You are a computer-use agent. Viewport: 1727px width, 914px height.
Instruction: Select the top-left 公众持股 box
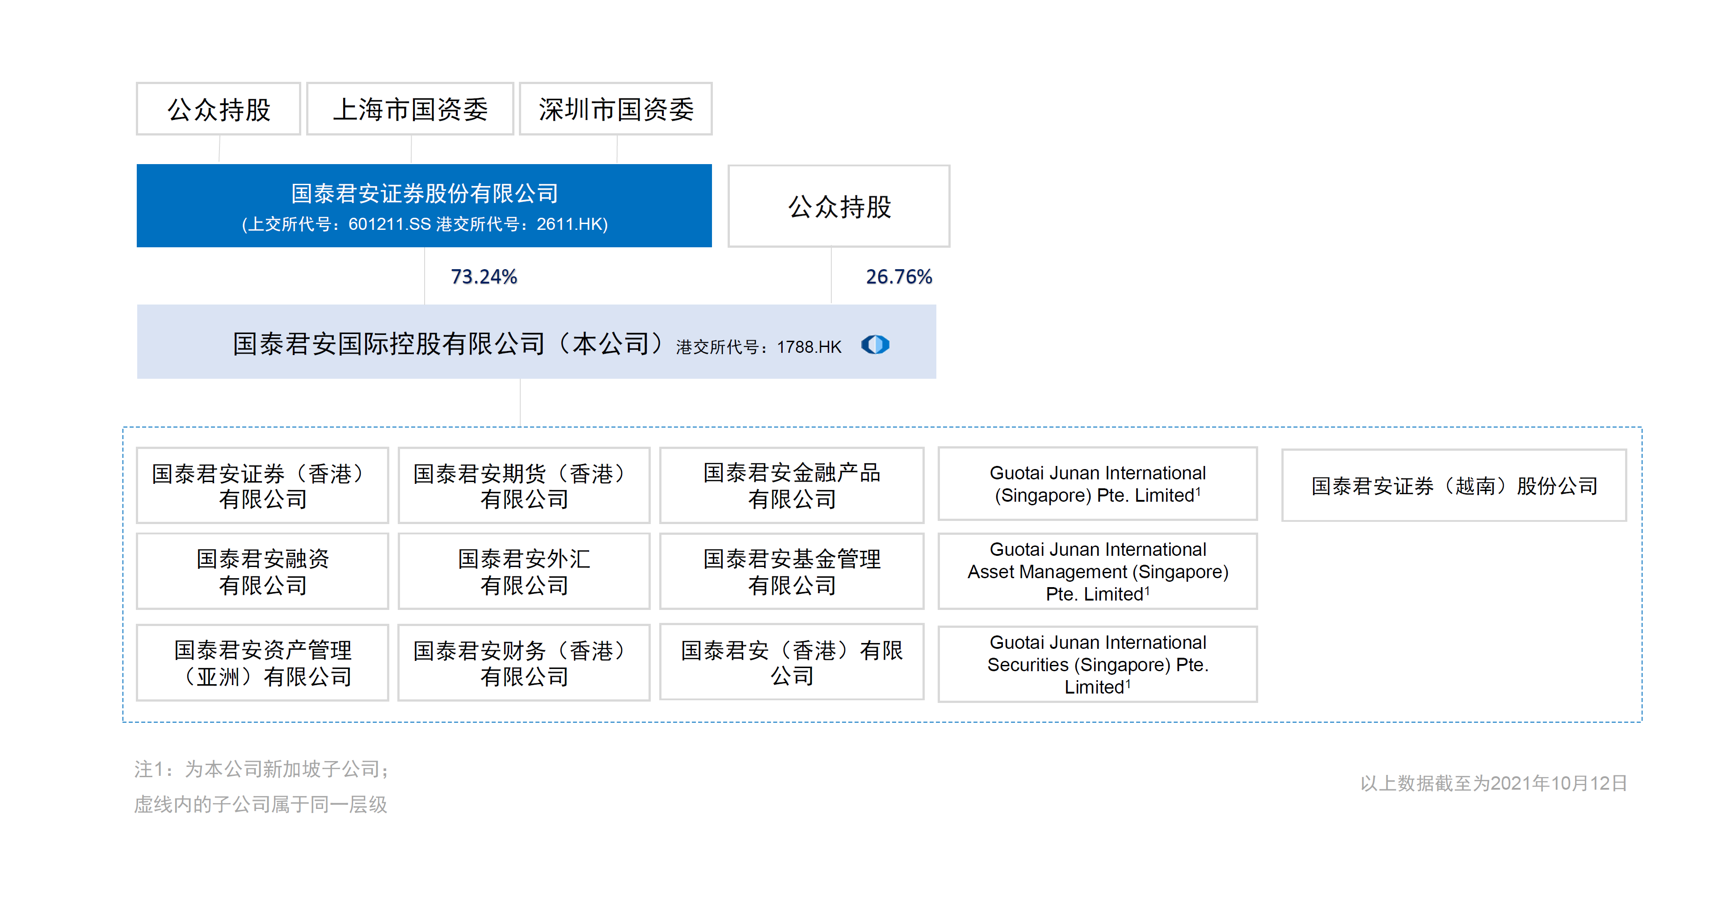click(219, 109)
